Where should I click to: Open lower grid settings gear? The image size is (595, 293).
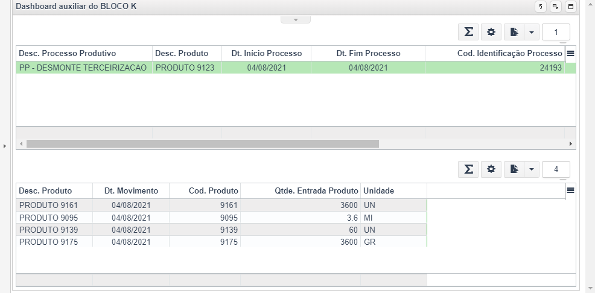pos(491,169)
